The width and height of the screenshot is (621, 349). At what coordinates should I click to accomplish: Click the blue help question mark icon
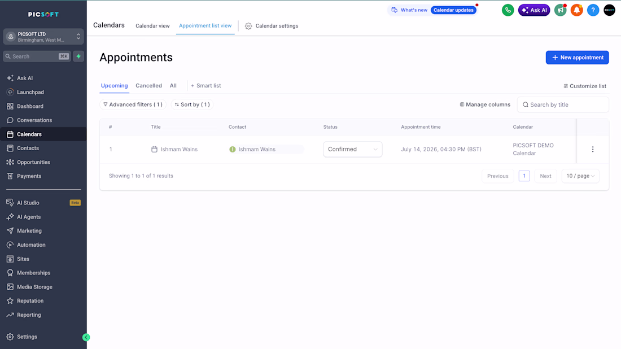coord(593,10)
